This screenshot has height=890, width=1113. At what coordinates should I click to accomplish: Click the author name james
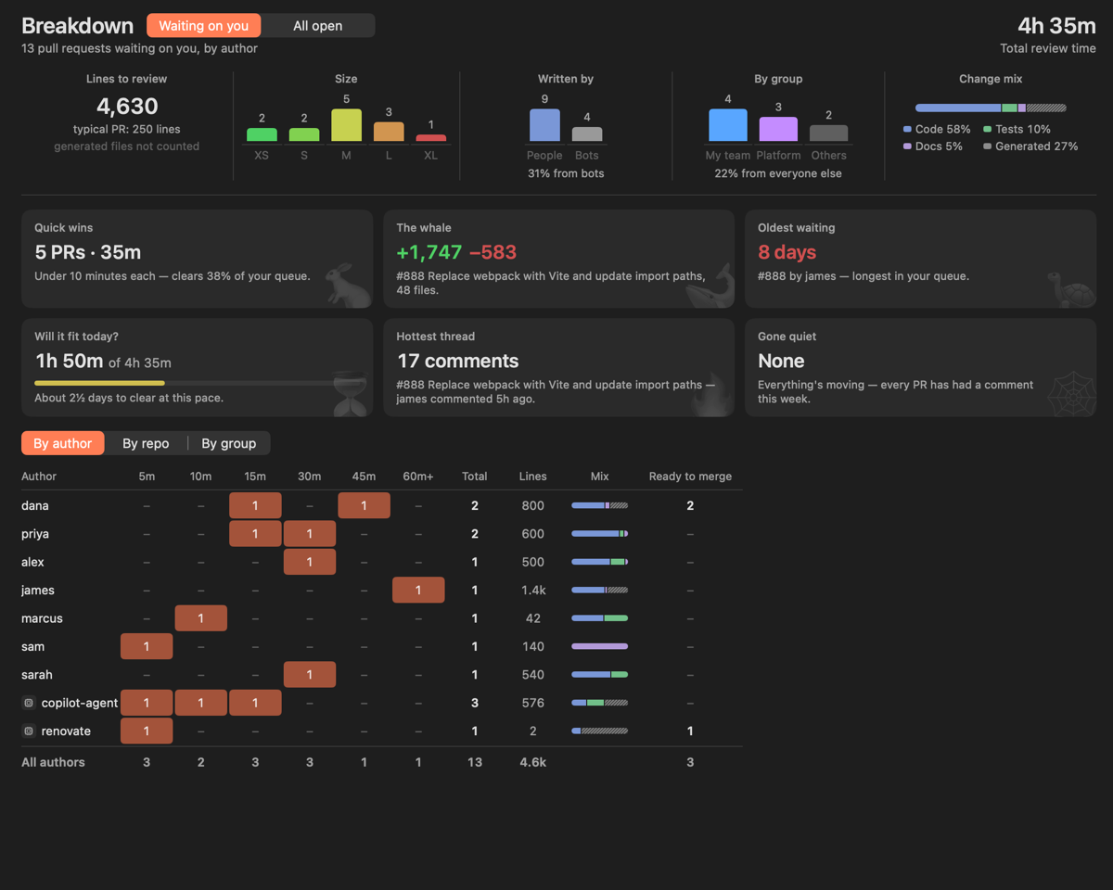click(x=38, y=590)
